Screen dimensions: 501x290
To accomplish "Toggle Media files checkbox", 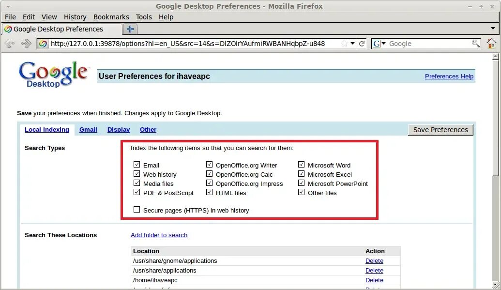I will [x=137, y=183].
